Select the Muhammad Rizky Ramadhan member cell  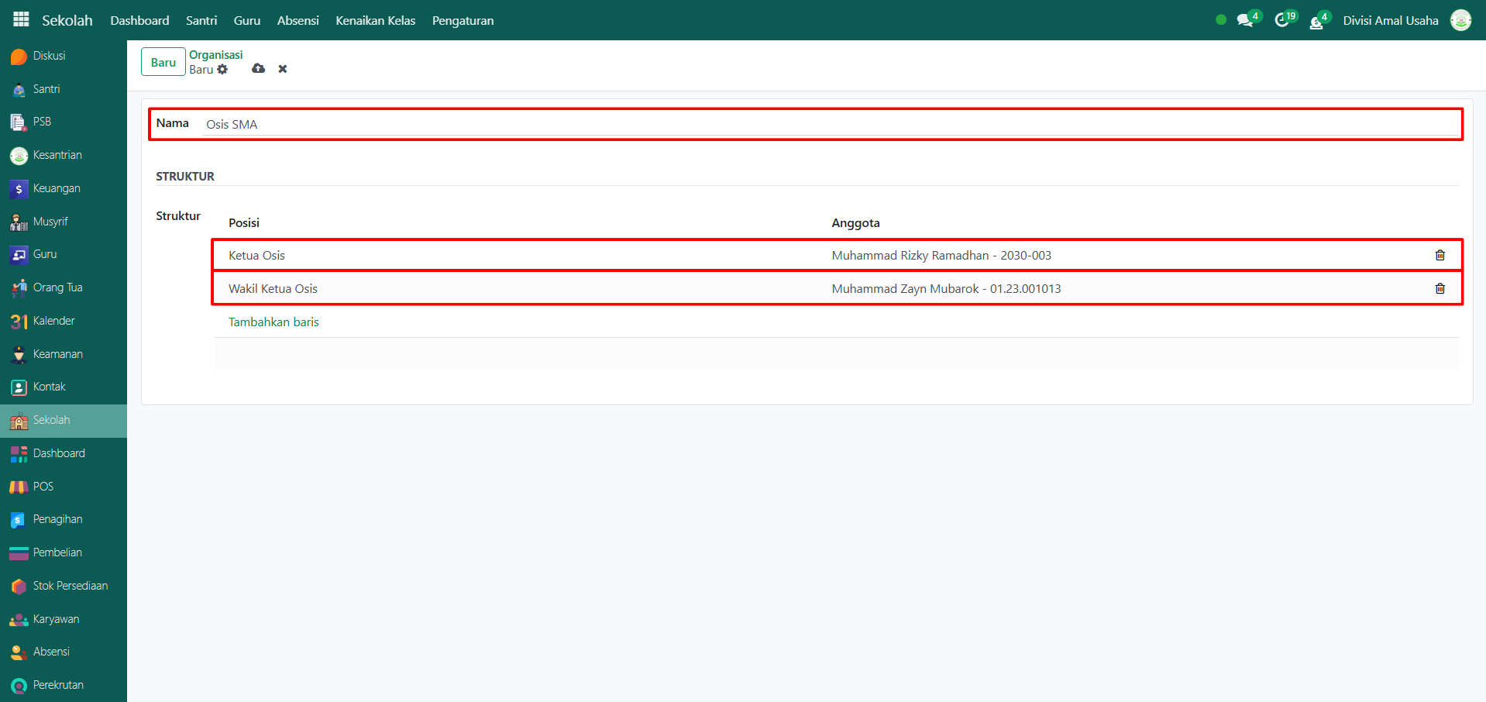[941, 256]
